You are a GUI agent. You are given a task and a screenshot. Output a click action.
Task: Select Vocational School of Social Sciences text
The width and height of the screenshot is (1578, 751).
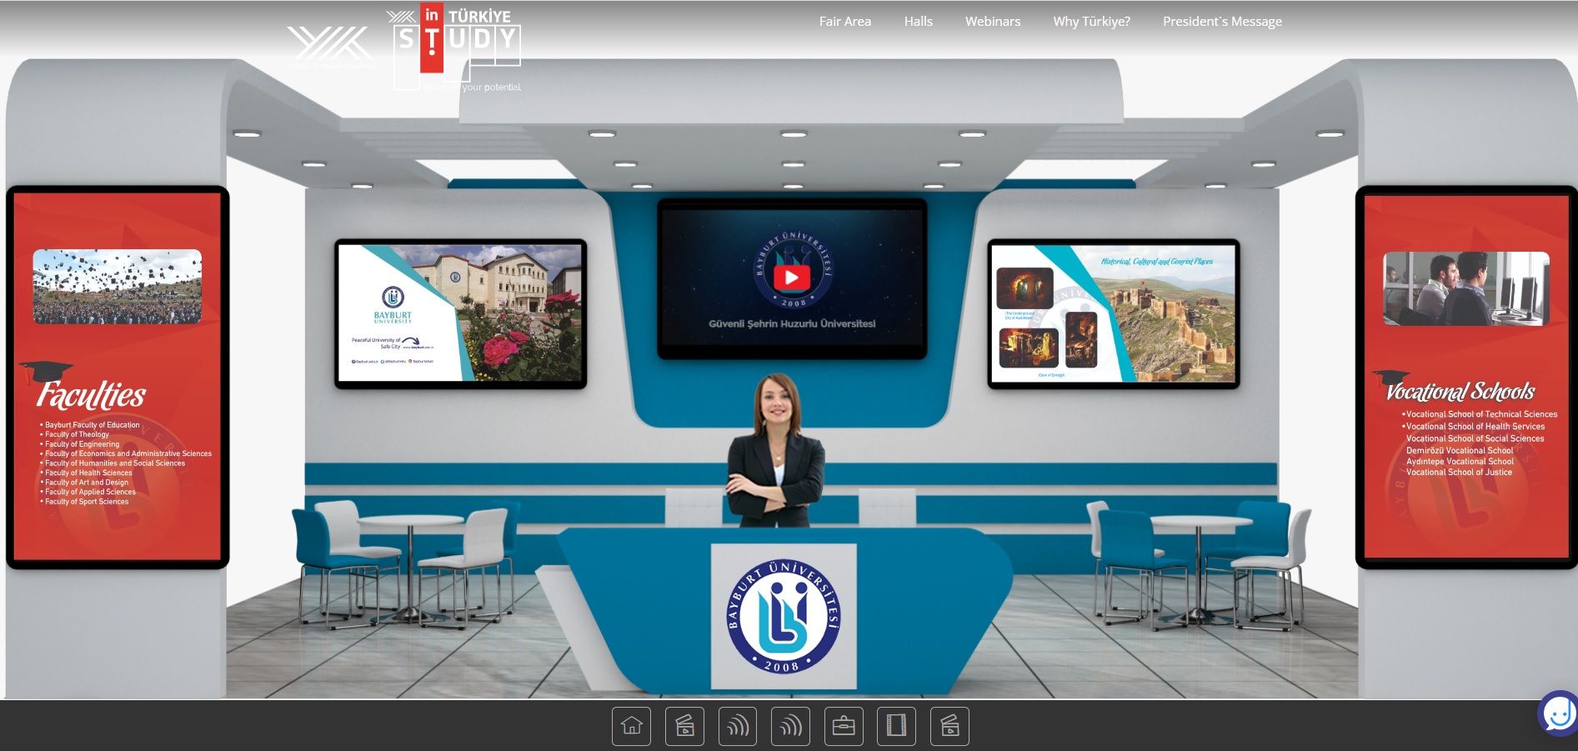1475,438
